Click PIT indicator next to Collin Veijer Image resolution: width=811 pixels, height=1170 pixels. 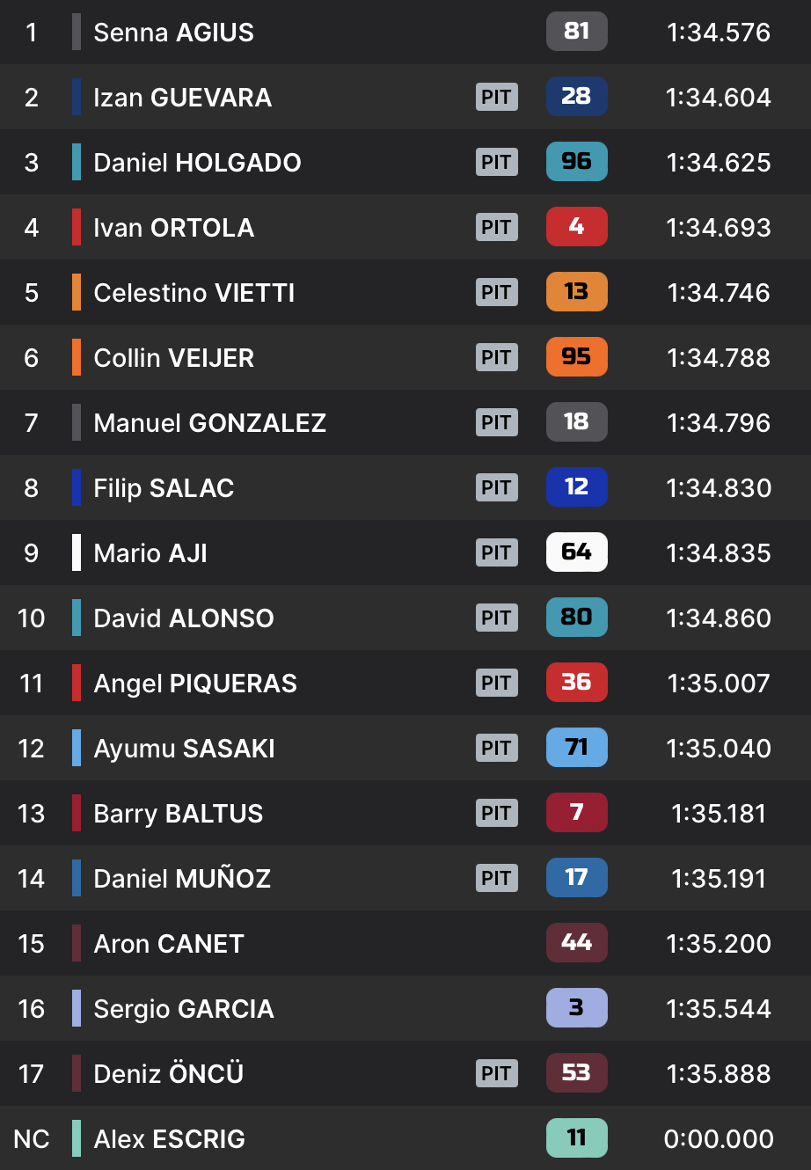[x=497, y=357]
